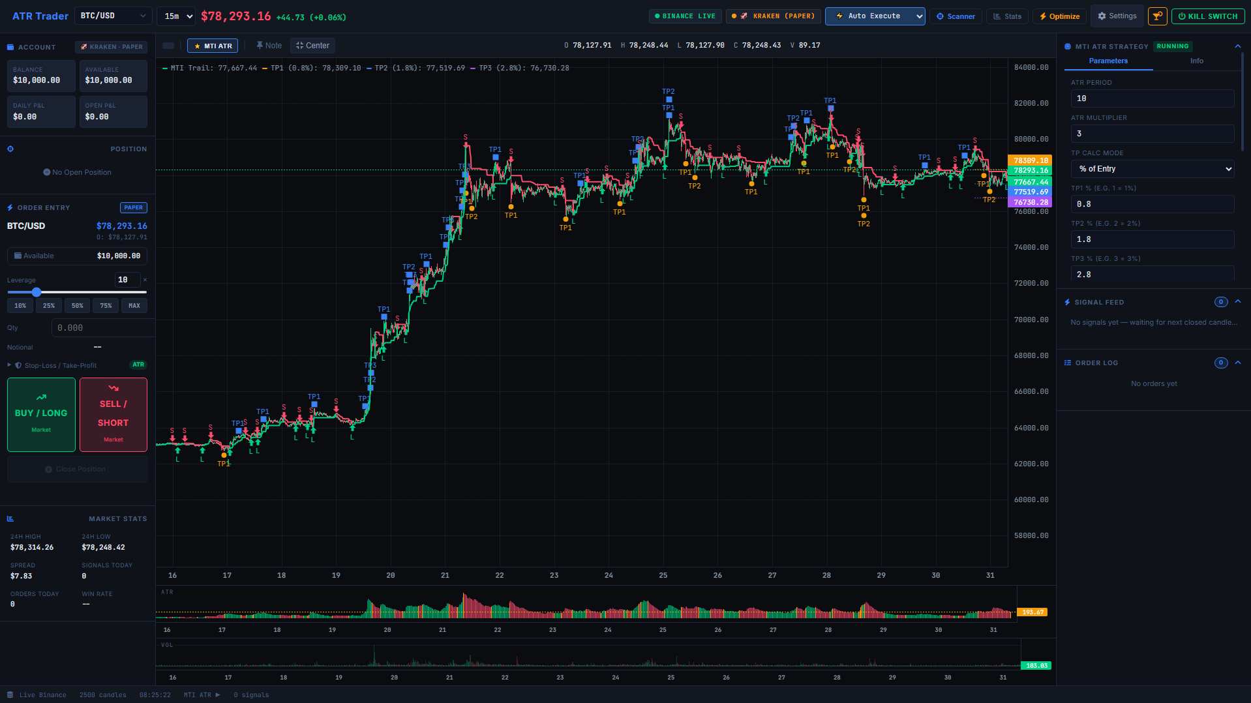Click the RUNNING status badge
Image resolution: width=1251 pixels, height=703 pixels.
click(x=1173, y=46)
